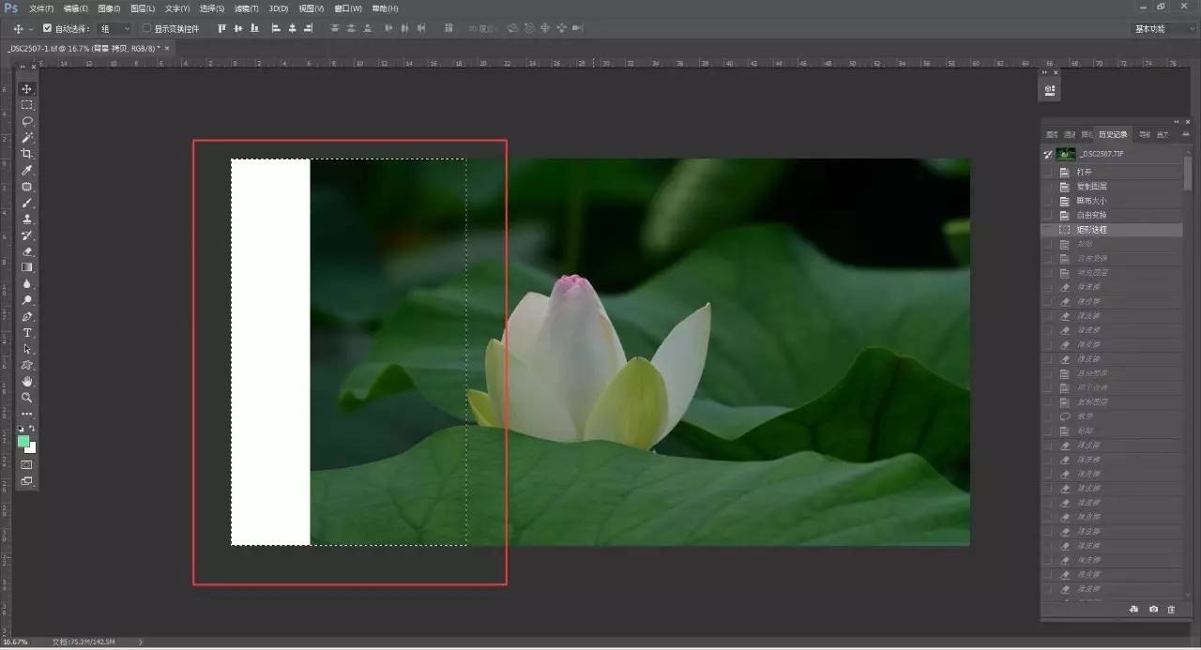1201x650 pixels.
Task: Uncheck the 自动选择 checkbox
Action: [x=48, y=28]
